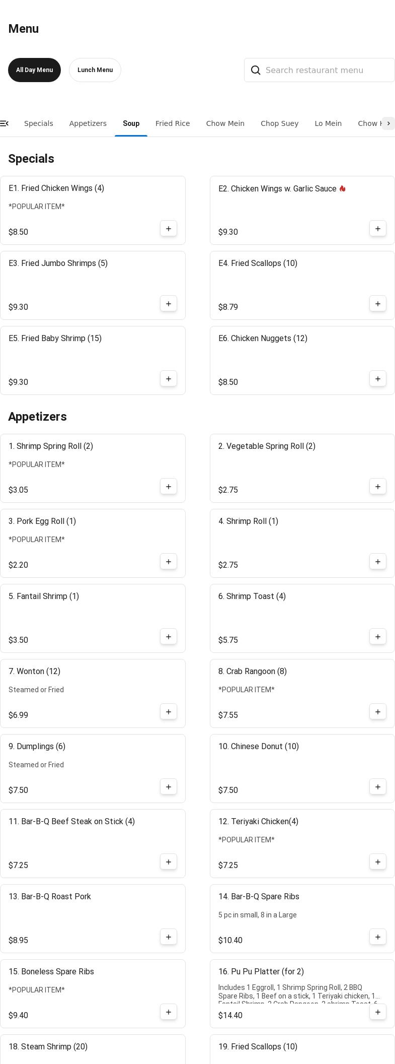Add E6 Chicken Nuggets plus icon
The image size is (395, 1064).
pos(378,379)
